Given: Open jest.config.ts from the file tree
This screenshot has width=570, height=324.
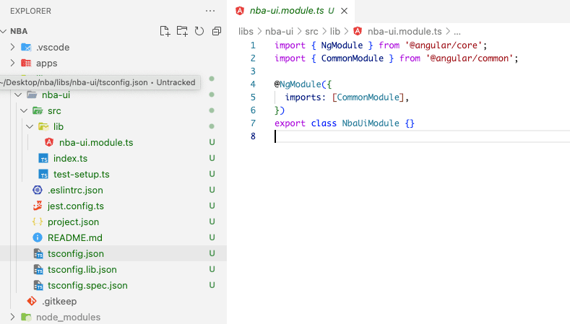Looking at the screenshot, I should point(75,206).
